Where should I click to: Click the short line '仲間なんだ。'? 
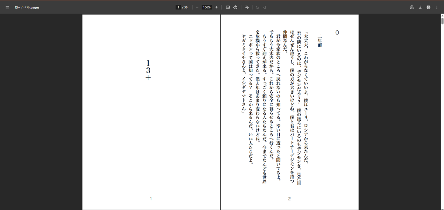(285, 42)
